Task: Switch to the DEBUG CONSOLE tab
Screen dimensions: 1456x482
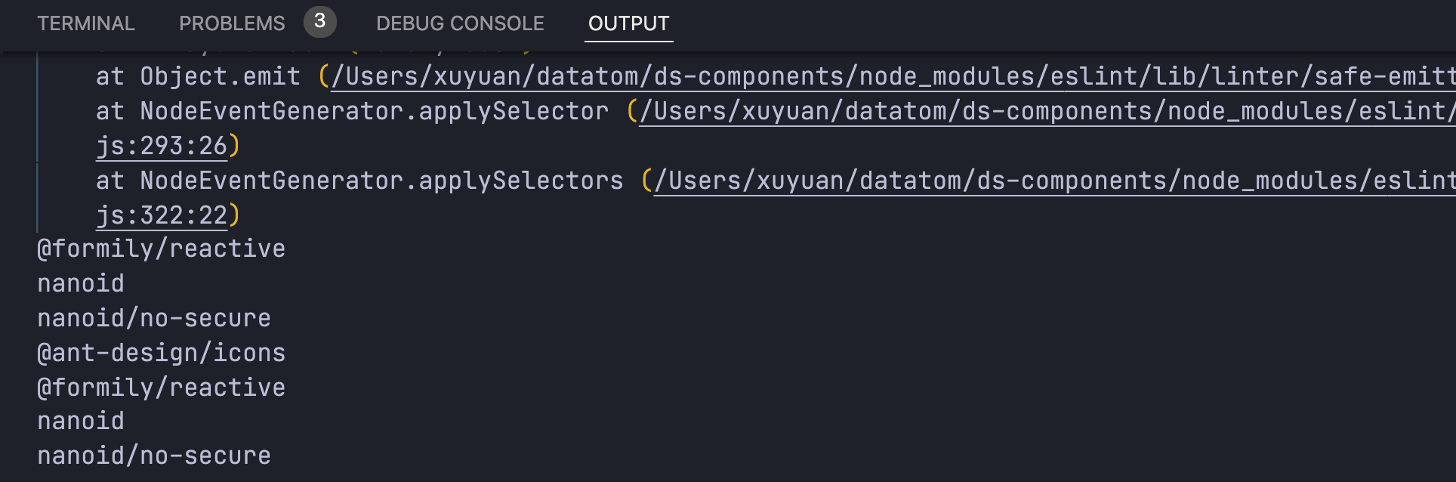Action: (460, 23)
